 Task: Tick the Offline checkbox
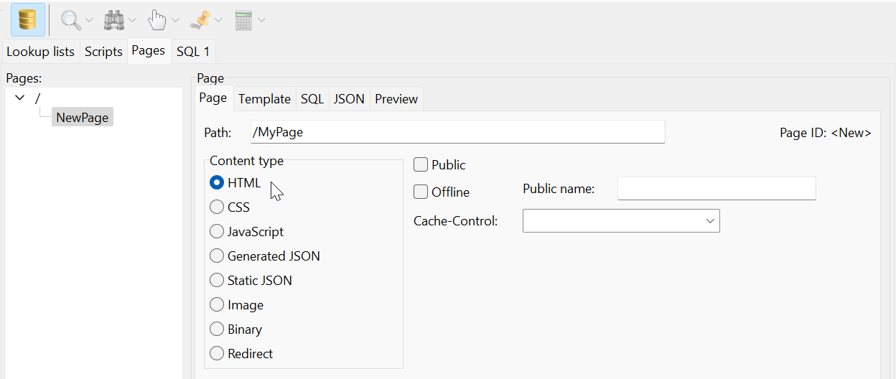pyautogui.click(x=421, y=192)
